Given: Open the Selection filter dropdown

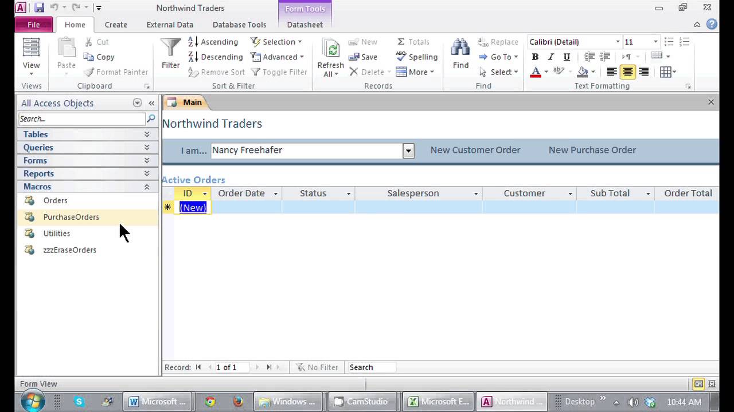Looking at the screenshot, I should (x=276, y=42).
